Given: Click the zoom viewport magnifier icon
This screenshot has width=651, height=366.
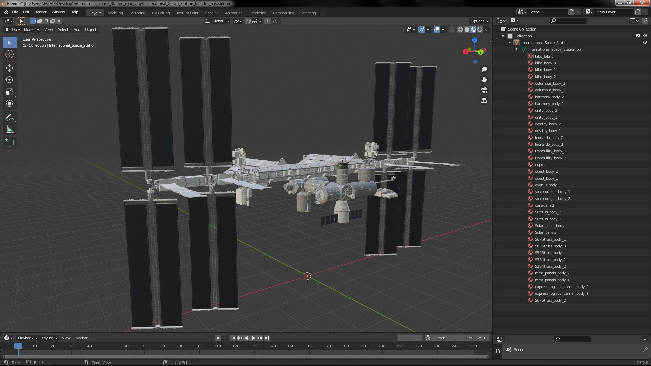Looking at the screenshot, I should [484, 69].
